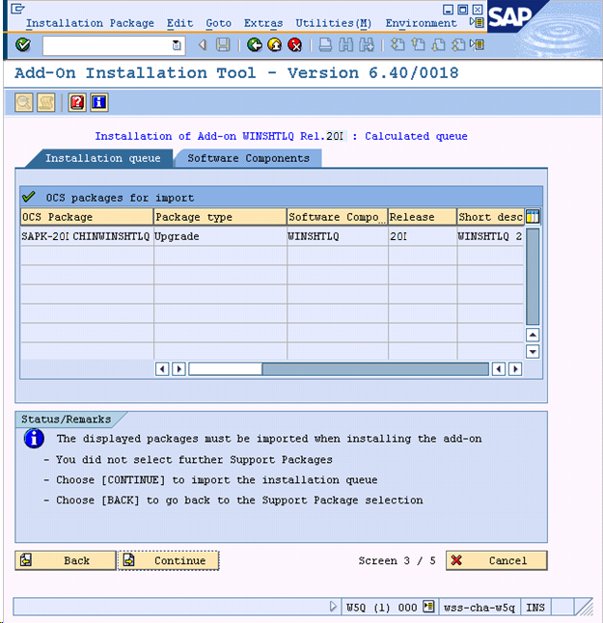Open the Extras menu
Viewport: 603px width, 623px height.
point(263,23)
